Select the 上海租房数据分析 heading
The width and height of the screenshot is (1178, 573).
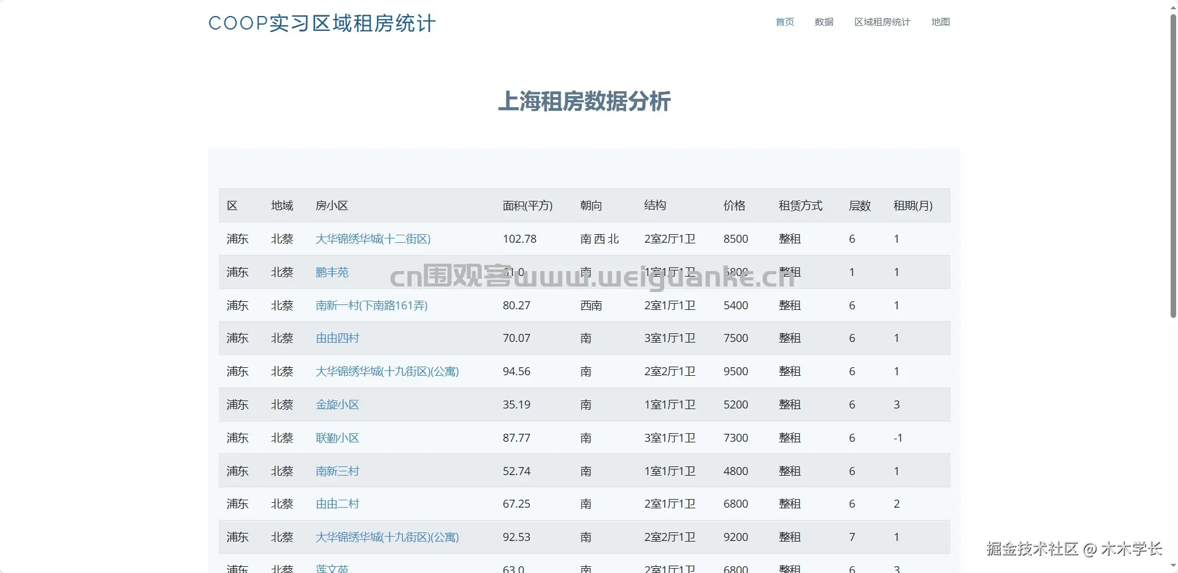[584, 102]
